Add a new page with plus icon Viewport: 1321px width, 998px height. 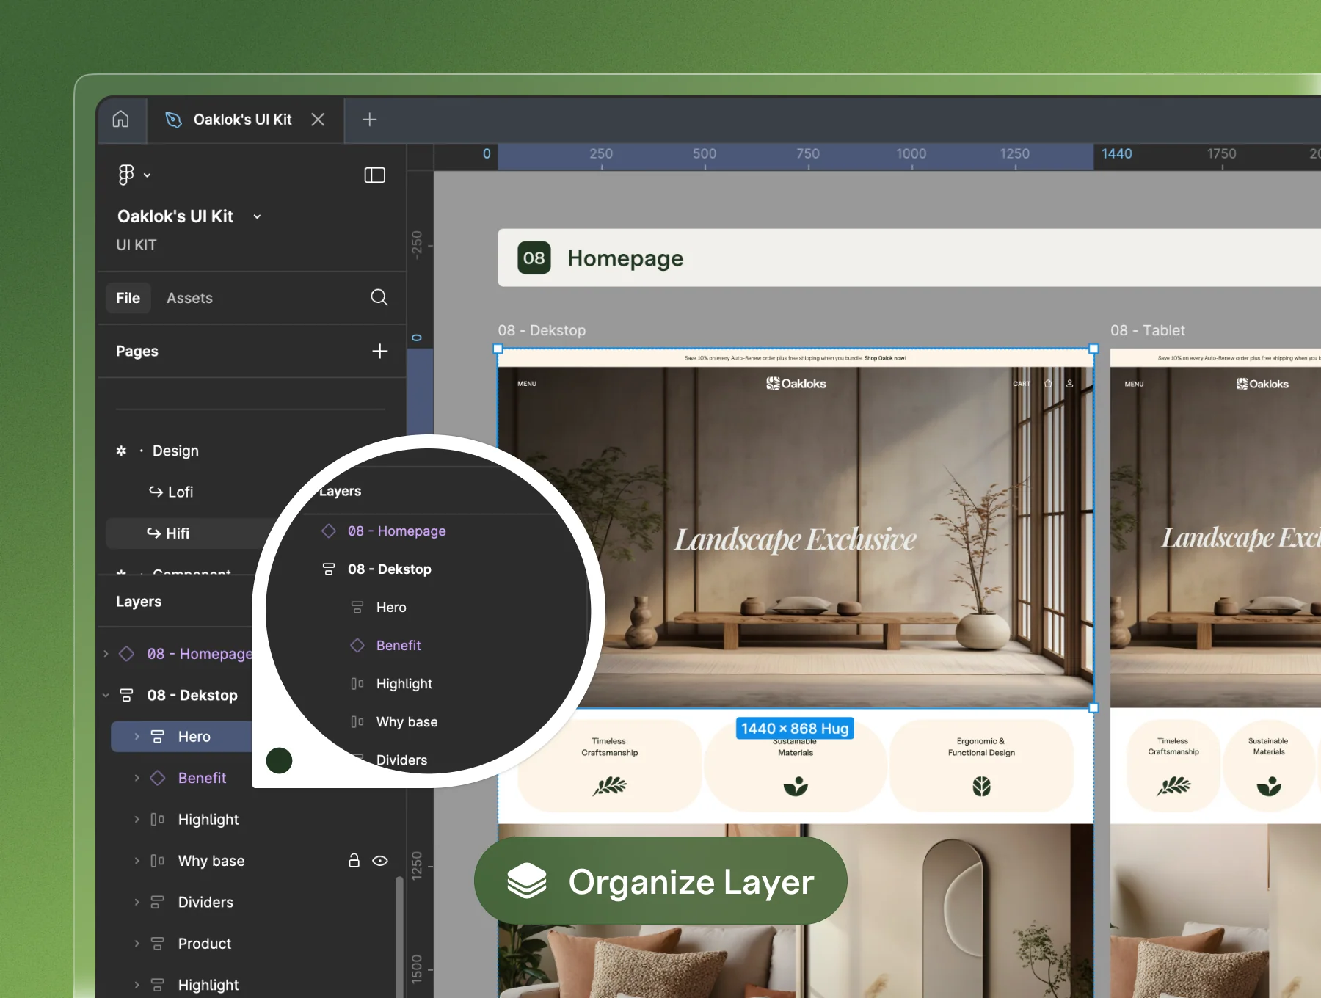click(379, 351)
